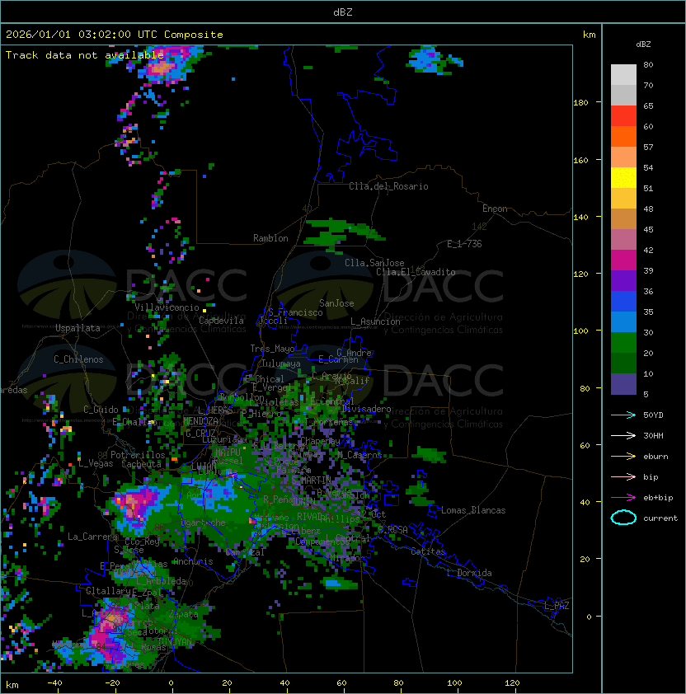Click the 'Catitas' place label

(428, 551)
